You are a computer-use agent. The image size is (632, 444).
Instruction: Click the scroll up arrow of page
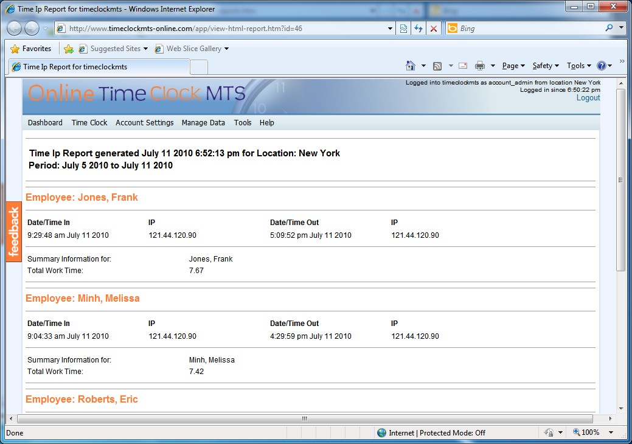620,83
